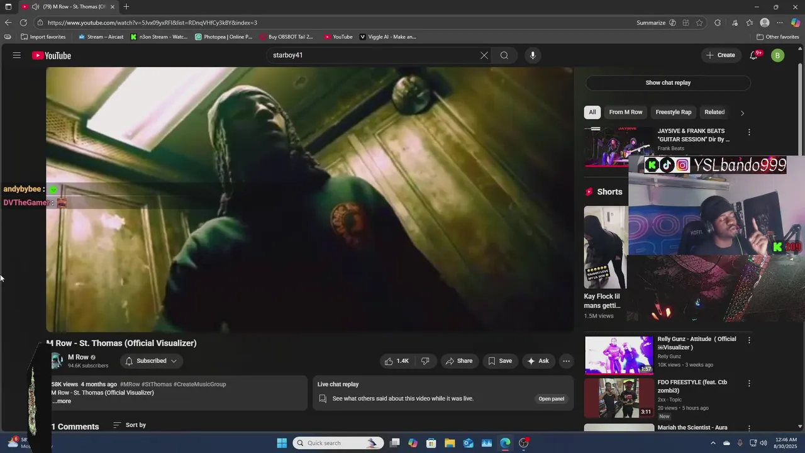805x453 pixels.
Task: Open the Create menu button
Action: [720, 55]
